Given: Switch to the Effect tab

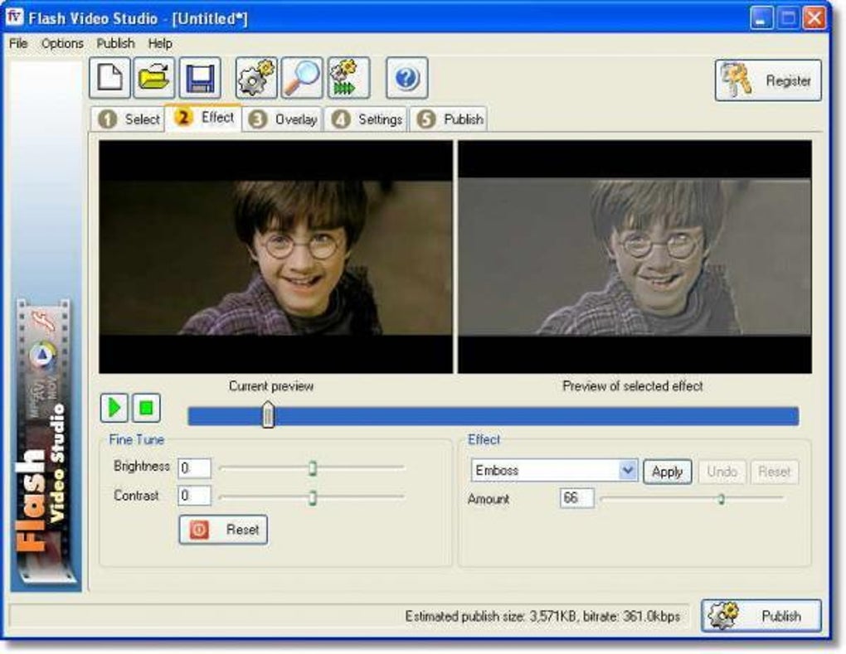Looking at the screenshot, I should pos(203,117).
